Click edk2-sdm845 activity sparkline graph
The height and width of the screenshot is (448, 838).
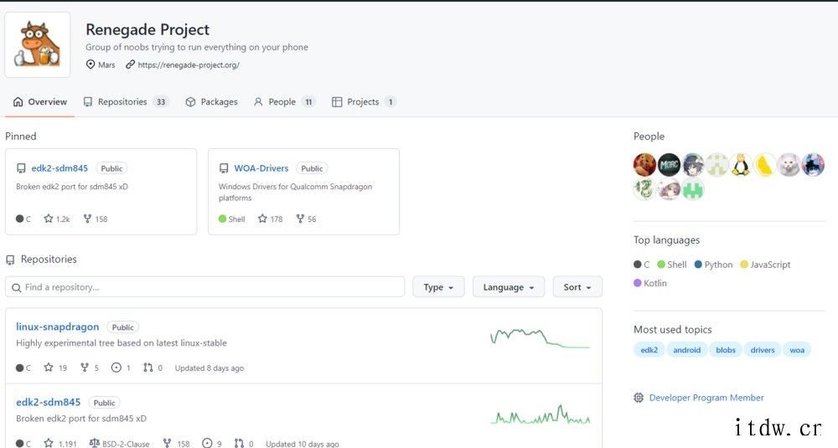[540, 415]
